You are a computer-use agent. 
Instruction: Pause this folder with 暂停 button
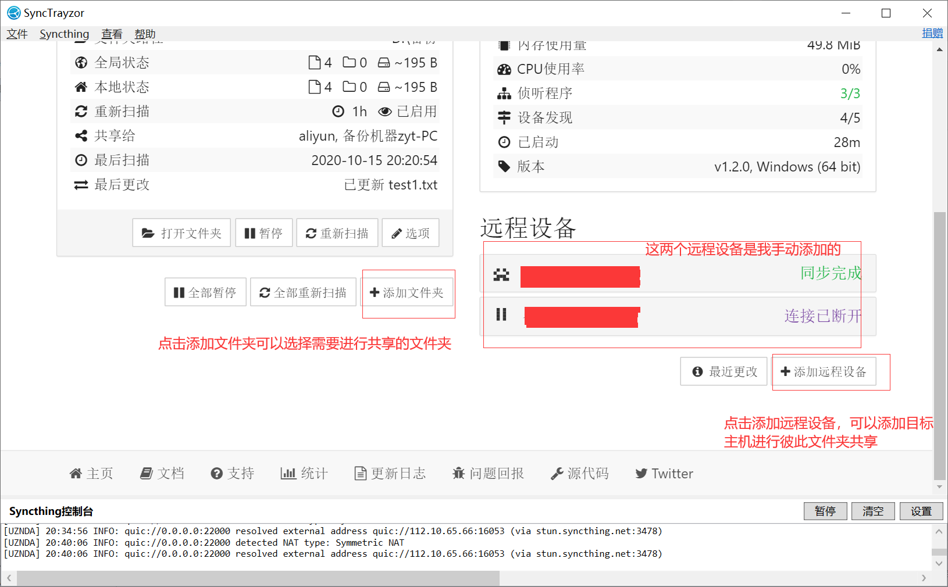pos(263,233)
